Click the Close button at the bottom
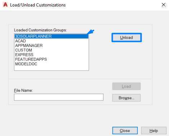Viewport: 169px width, 136px height. [125, 131]
